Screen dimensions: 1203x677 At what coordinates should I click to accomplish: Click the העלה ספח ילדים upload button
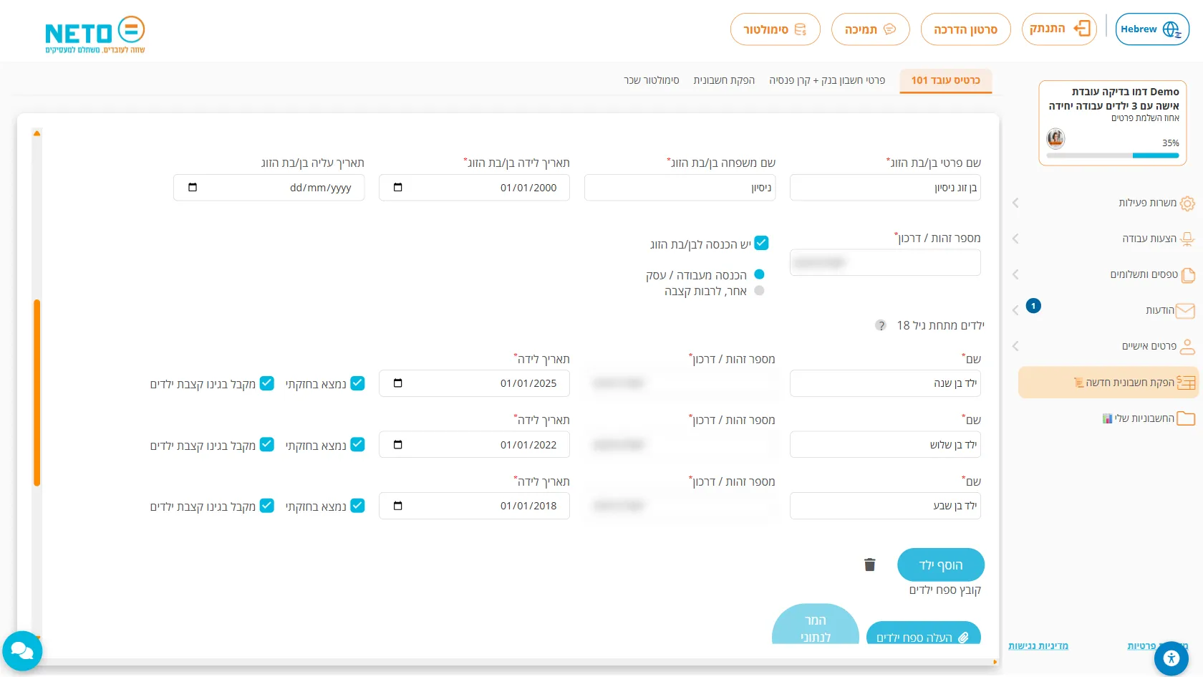click(924, 633)
